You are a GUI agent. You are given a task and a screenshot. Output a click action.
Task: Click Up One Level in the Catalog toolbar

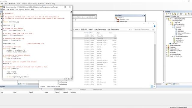(173, 14)
